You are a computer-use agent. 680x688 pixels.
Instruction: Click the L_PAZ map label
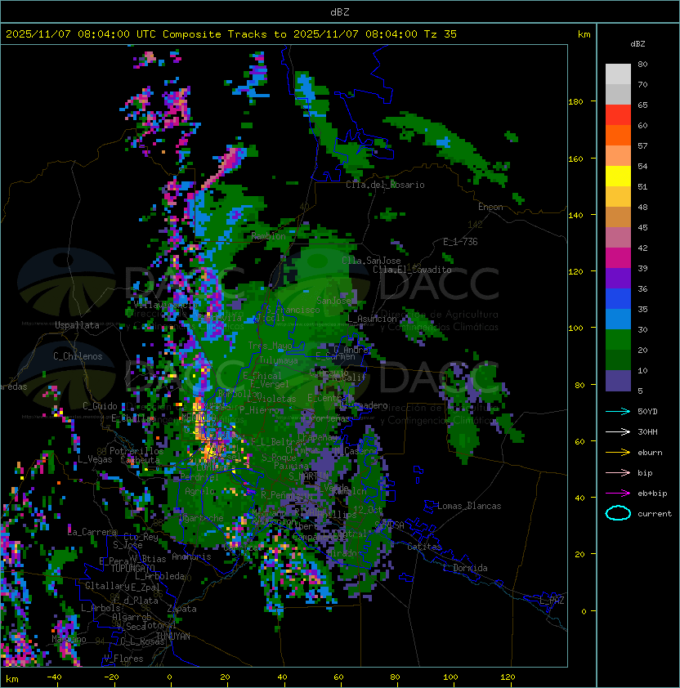click(552, 601)
